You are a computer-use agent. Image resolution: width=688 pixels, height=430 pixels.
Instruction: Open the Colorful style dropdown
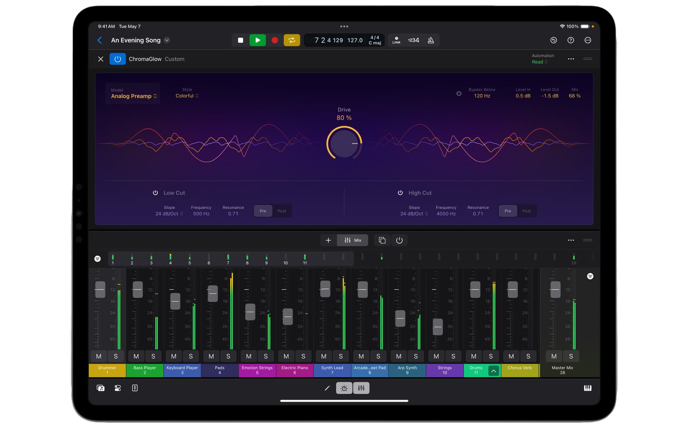pyautogui.click(x=187, y=96)
